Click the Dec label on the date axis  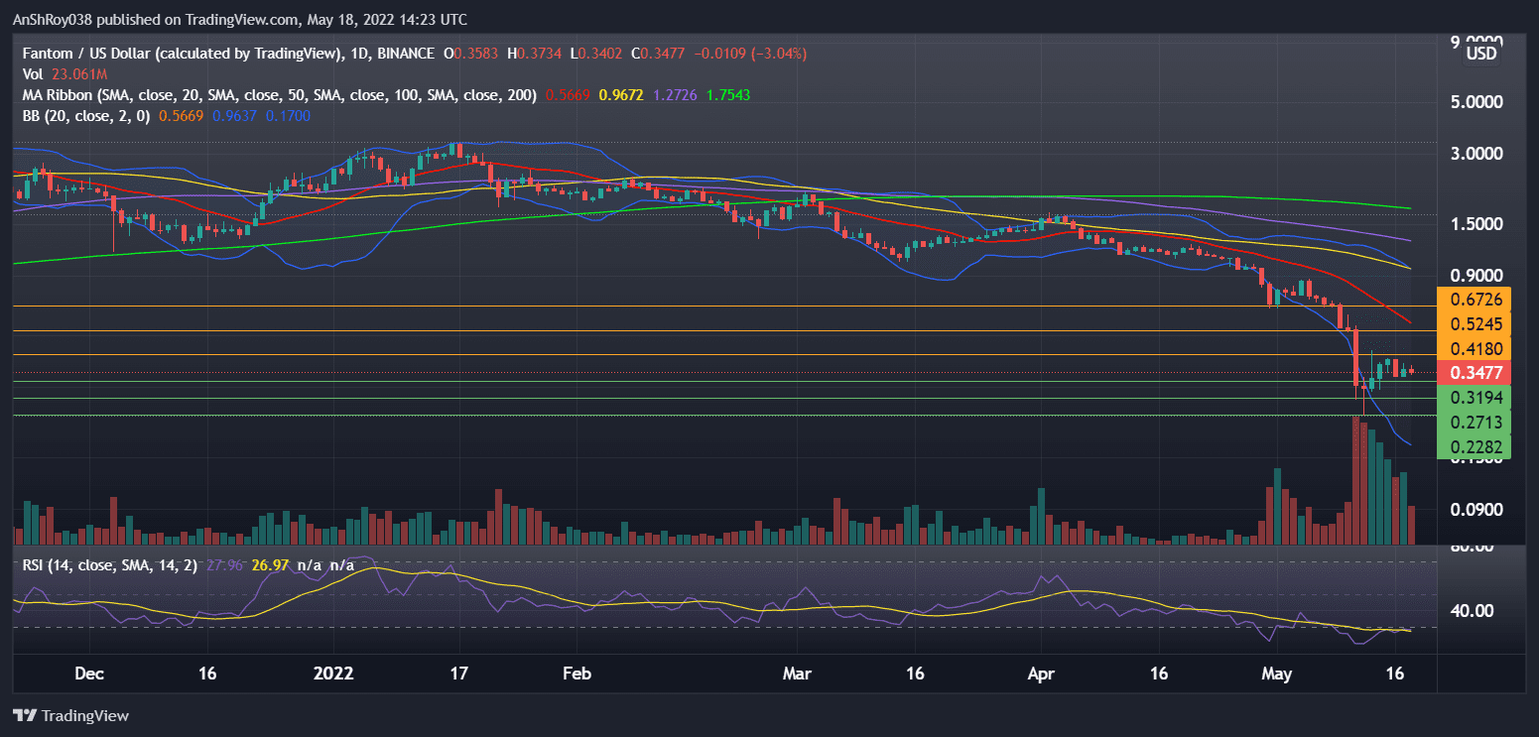pyautogui.click(x=89, y=674)
